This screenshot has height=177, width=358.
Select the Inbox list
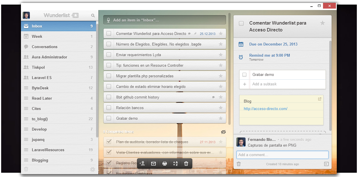tap(59, 26)
